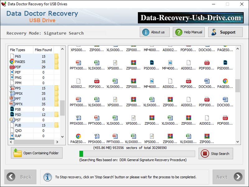Click the down arrow of the File Types scrollbar
This screenshot has height=187, width=249.
pos(62,137)
